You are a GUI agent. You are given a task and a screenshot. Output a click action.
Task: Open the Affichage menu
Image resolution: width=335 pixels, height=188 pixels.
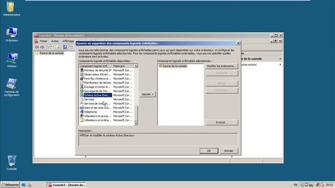coord(68,41)
